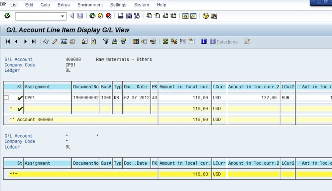Click the scroll icon right of Selections
This screenshot has width=332, height=191.
click(247, 41)
